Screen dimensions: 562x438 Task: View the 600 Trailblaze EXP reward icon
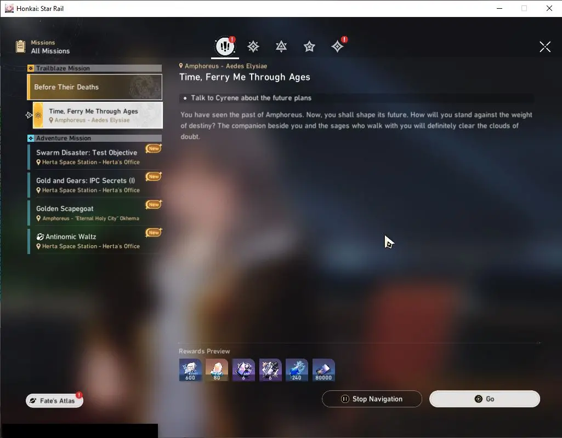point(190,370)
